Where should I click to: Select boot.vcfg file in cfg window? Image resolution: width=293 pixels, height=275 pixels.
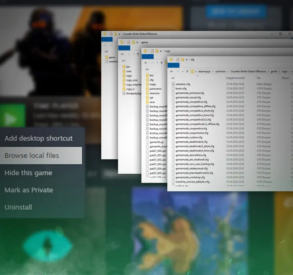(x=179, y=89)
